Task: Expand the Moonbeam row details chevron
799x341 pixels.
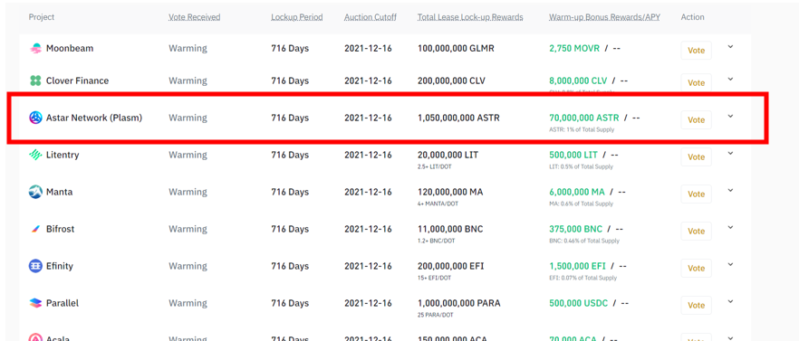Action: tap(730, 47)
